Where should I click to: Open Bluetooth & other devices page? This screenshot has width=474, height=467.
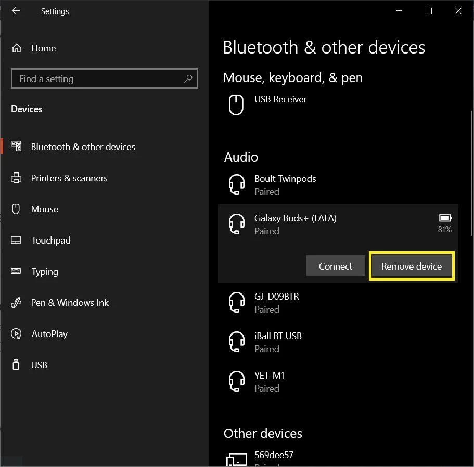pos(83,147)
